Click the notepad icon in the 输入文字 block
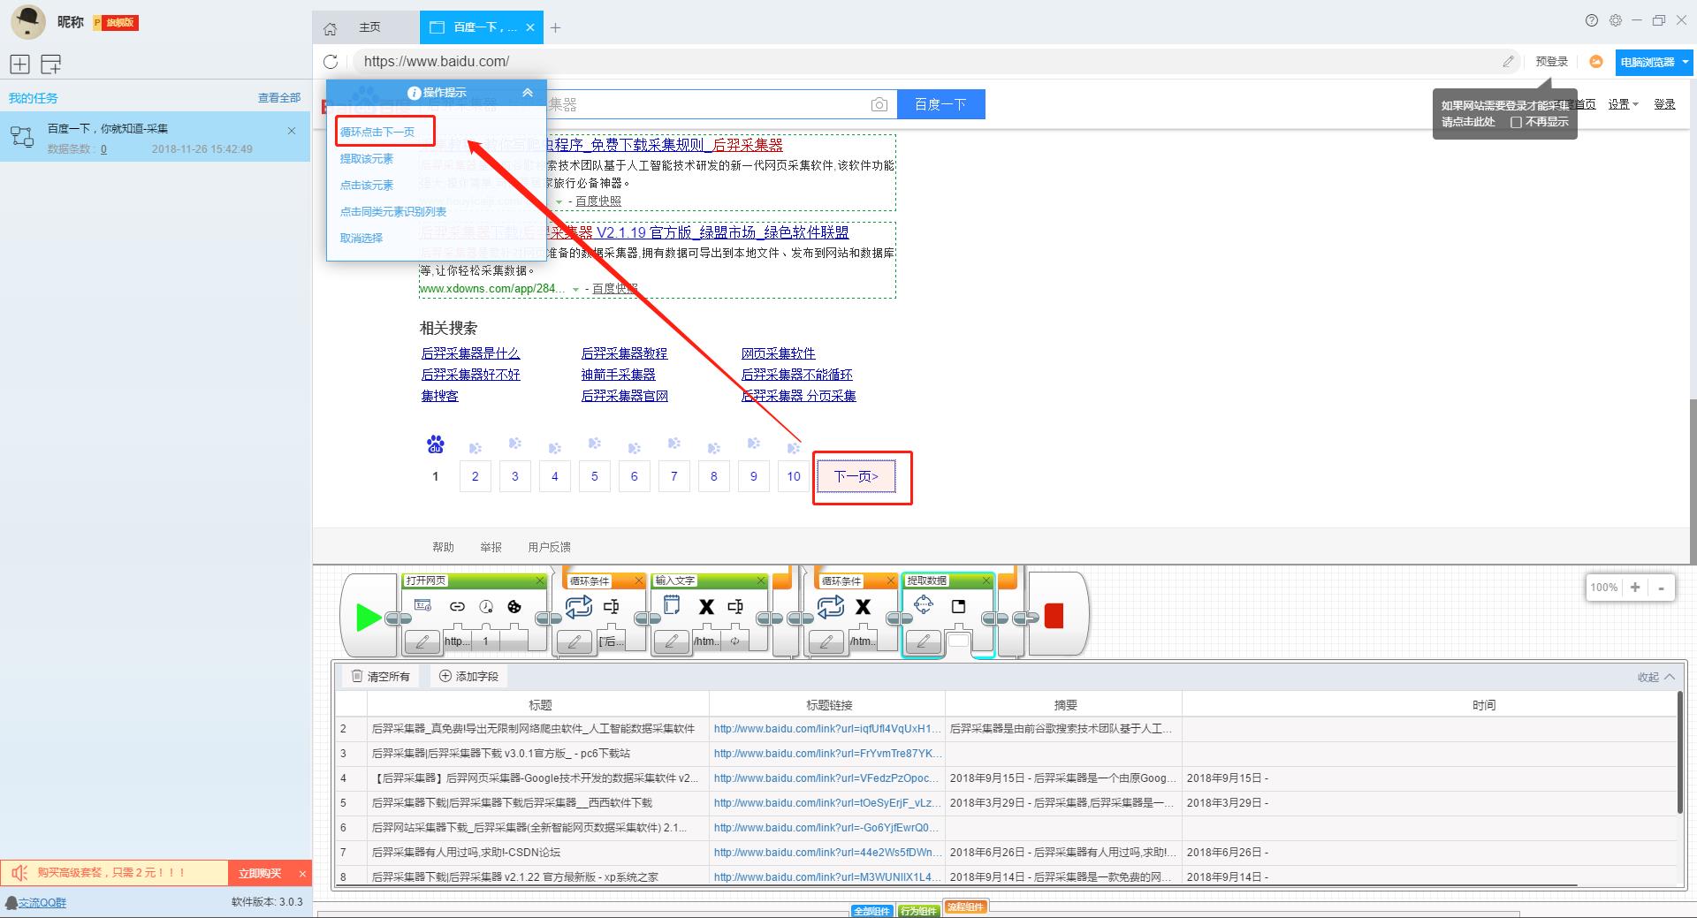 [x=672, y=606]
